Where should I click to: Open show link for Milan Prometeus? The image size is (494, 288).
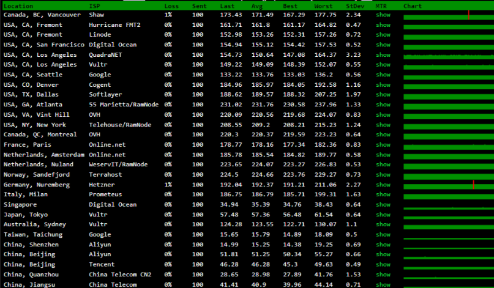[x=383, y=194]
